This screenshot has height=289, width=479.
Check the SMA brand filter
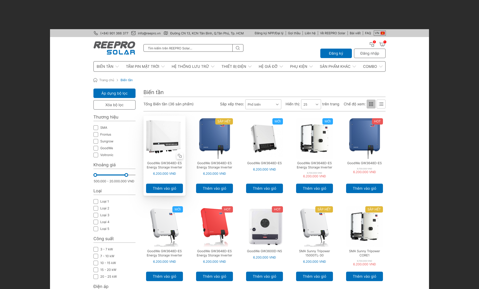pos(96,128)
